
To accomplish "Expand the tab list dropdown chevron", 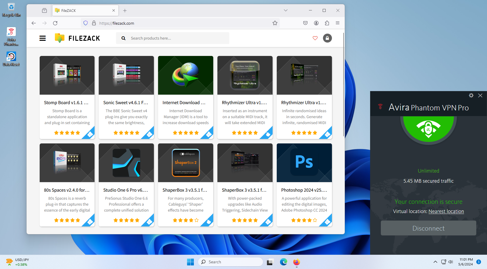I will click(x=285, y=10).
